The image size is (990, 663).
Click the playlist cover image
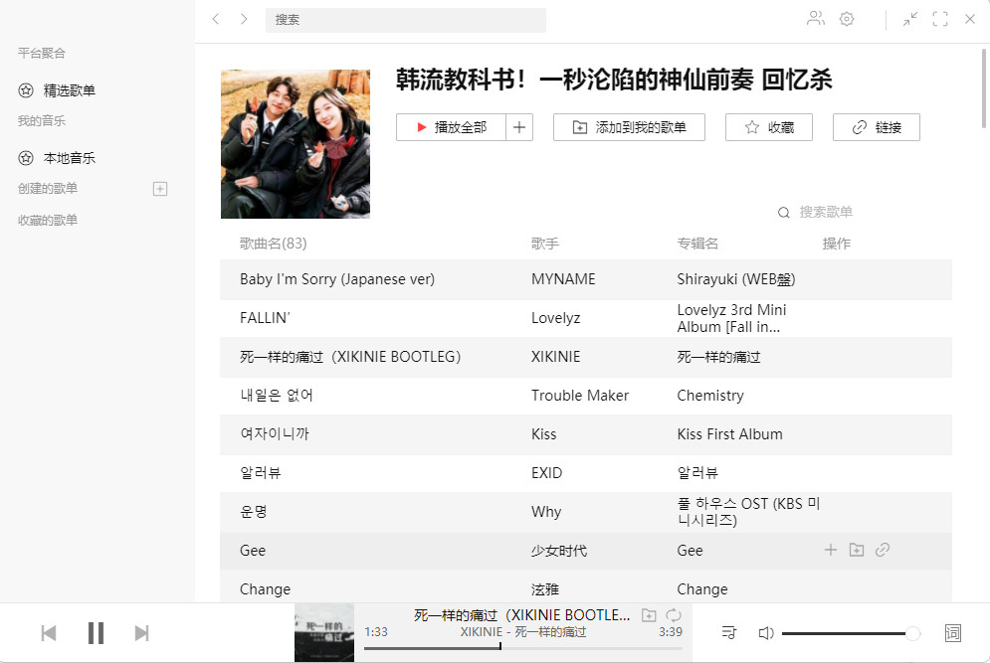[x=296, y=144]
